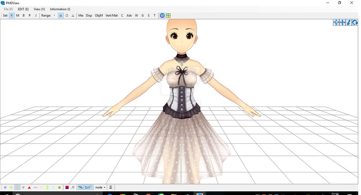The image size is (361, 195).
Task: Click the Adv toolbar button
Action: click(129, 16)
